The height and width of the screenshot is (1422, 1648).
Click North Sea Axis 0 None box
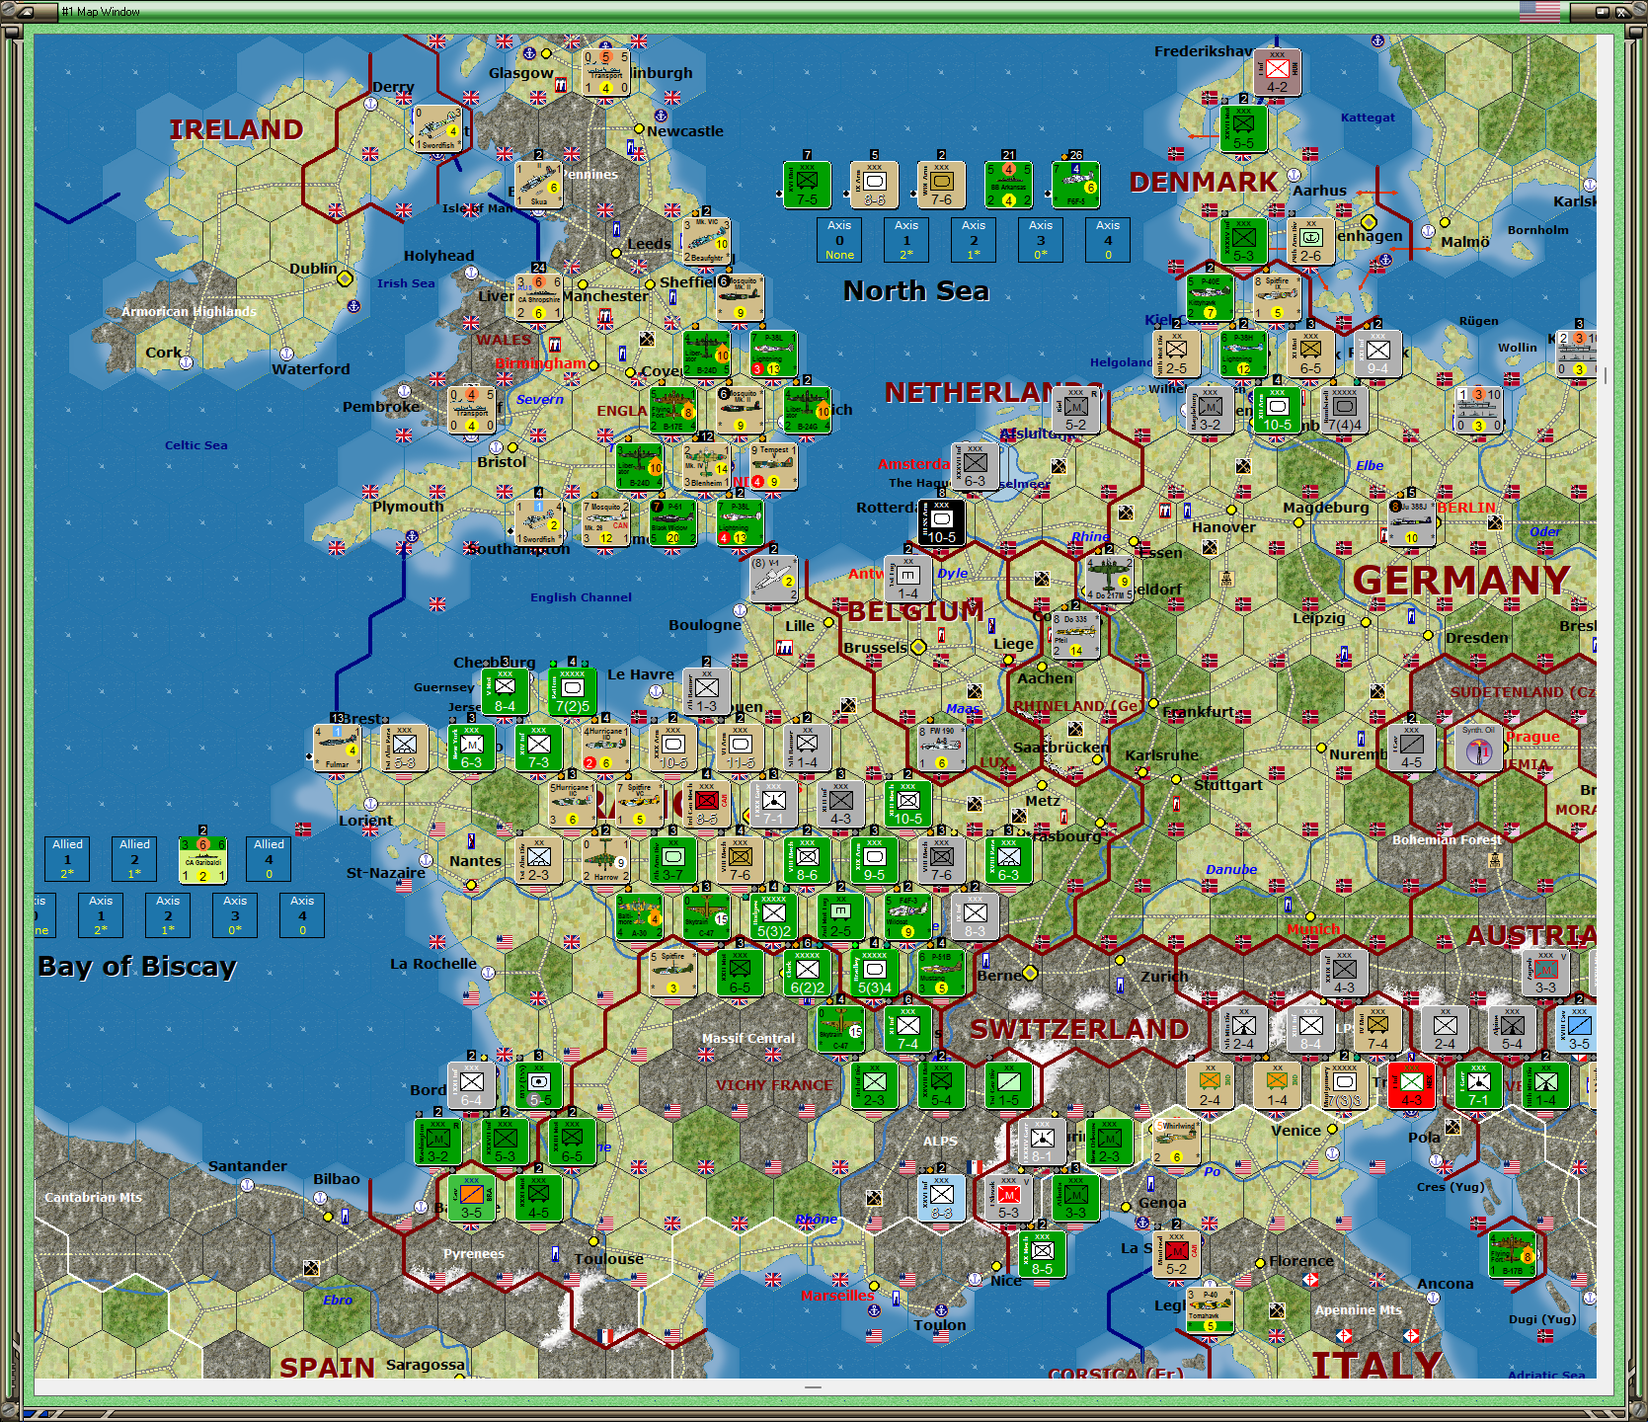coord(839,240)
